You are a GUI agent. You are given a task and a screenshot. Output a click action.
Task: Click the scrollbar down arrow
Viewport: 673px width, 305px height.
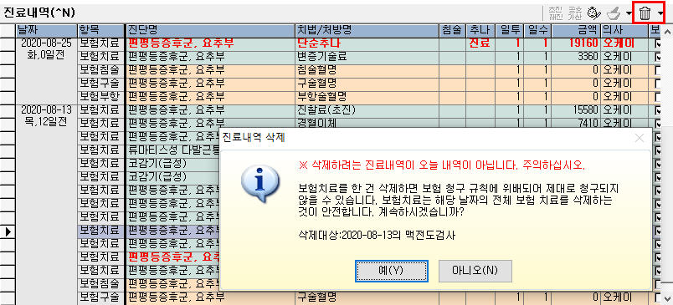[667, 298]
